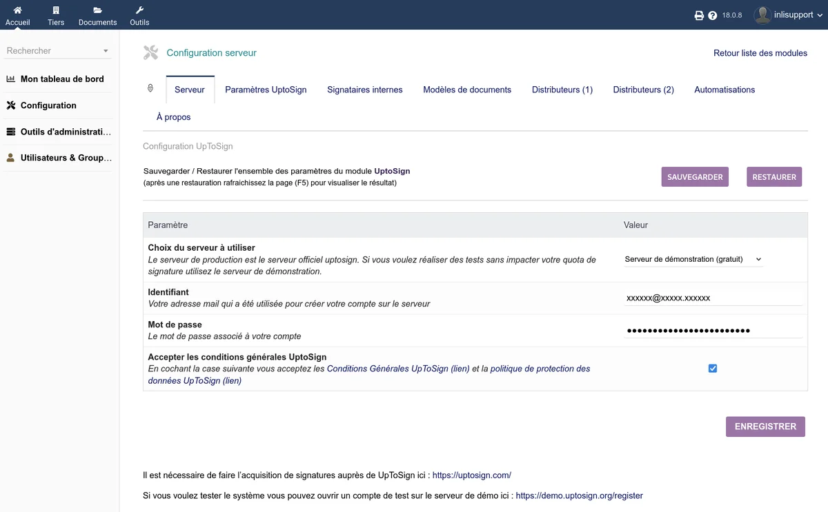This screenshot has height=512, width=828.
Task: Click the printer icon in top bar
Action: pos(699,15)
